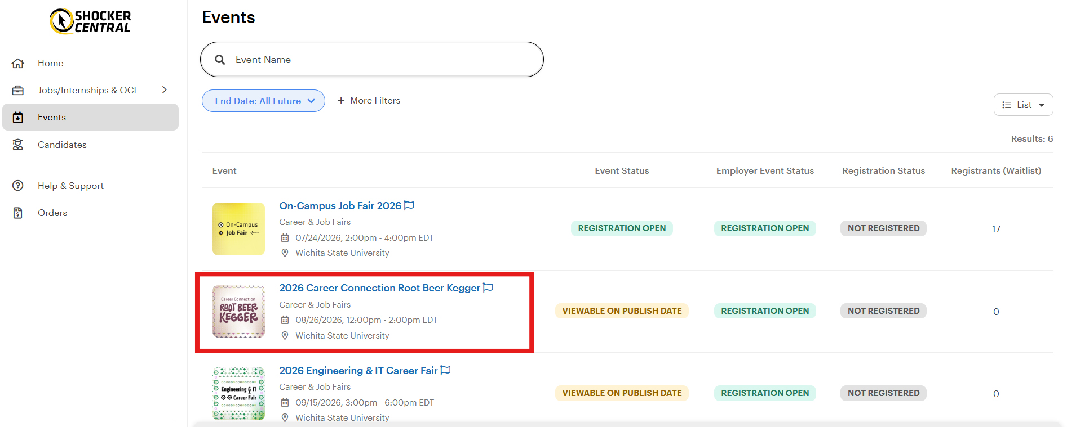Expand the Jobs/Internships & OCI chevron
Screen dimensions: 1067x427
tap(165, 90)
